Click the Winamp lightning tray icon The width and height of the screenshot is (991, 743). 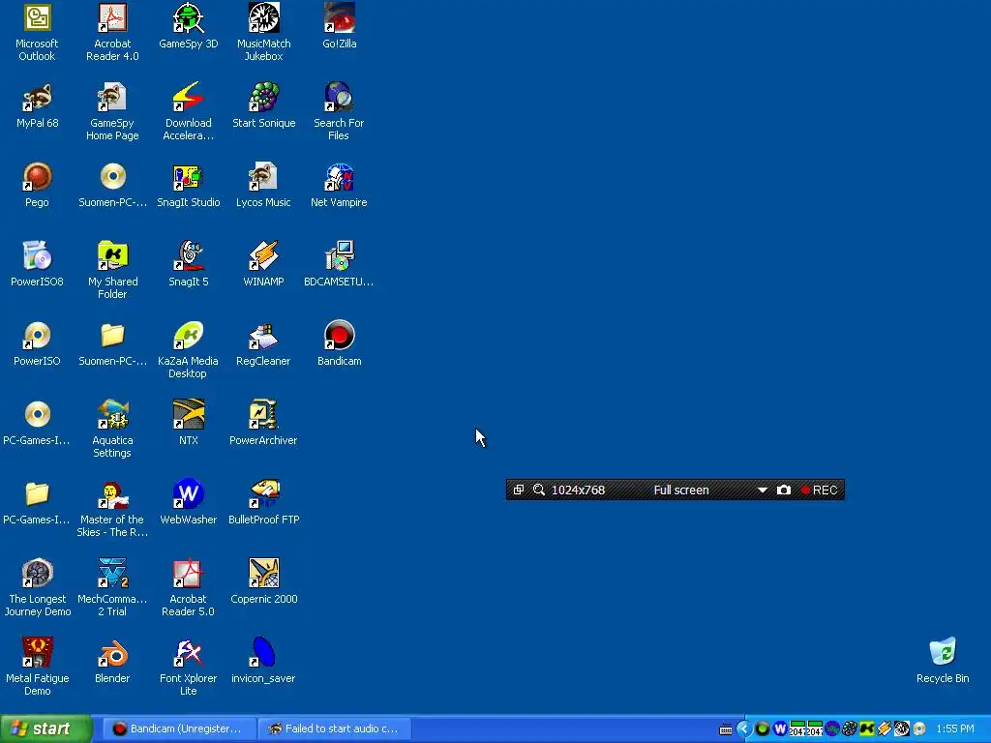tap(885, 729)
